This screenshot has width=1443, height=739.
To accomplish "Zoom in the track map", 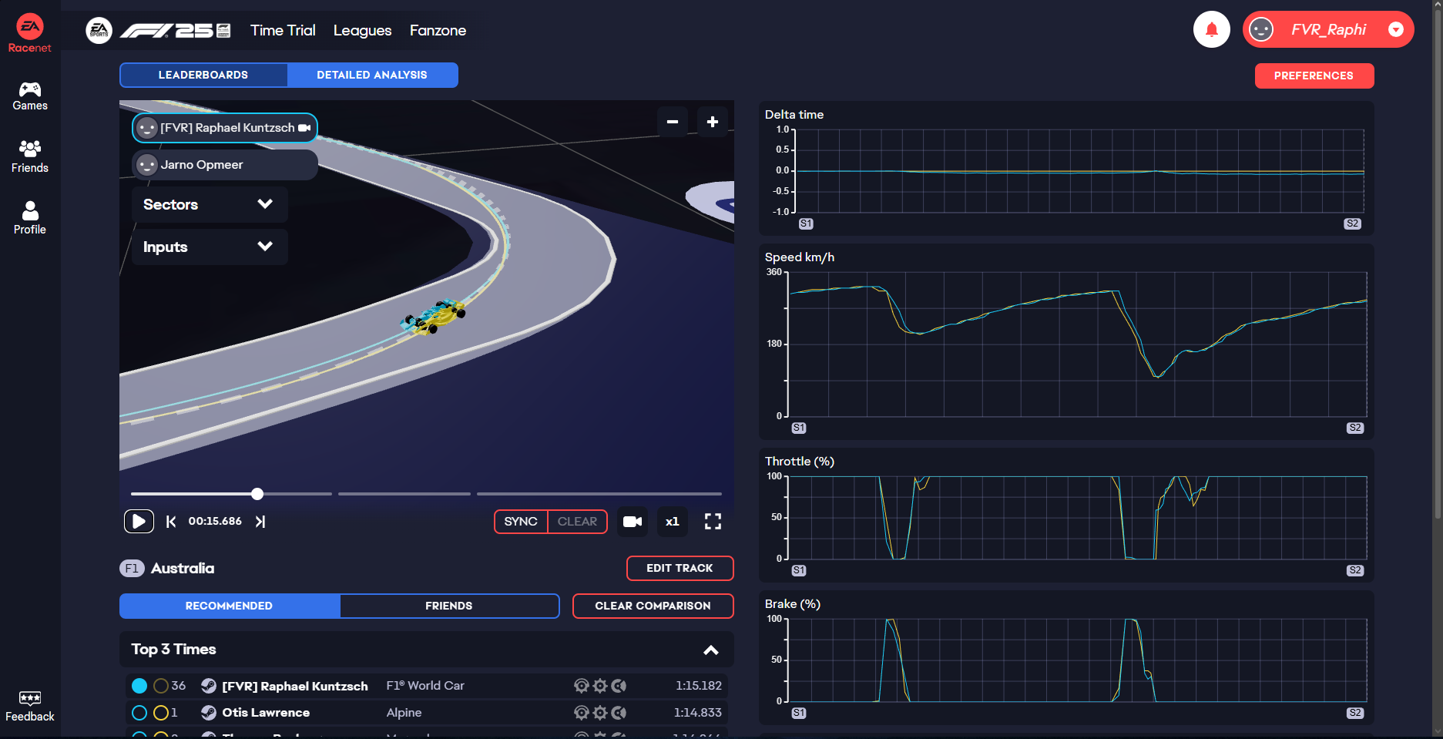I will [713, 122].
